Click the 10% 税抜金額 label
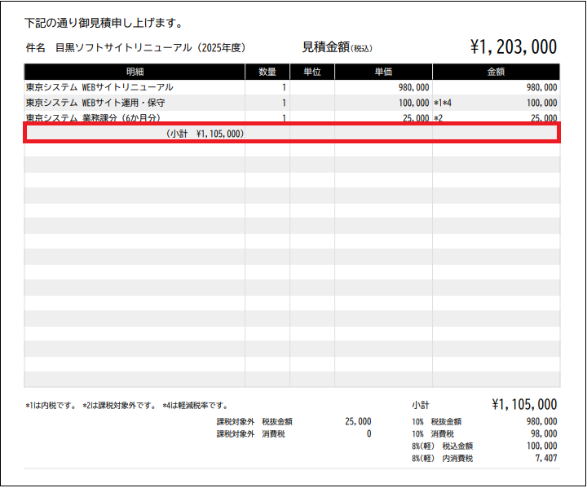The image size is (587, 488). point(436,422)
